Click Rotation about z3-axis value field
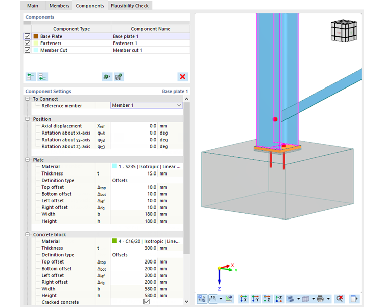The image size is (384, 307). click(133, 146)
